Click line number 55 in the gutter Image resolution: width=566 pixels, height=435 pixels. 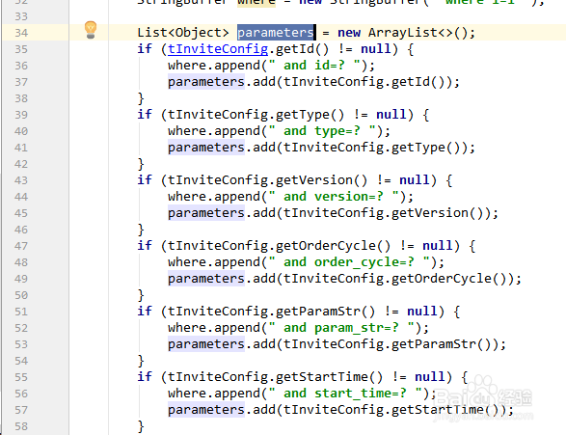21,377
